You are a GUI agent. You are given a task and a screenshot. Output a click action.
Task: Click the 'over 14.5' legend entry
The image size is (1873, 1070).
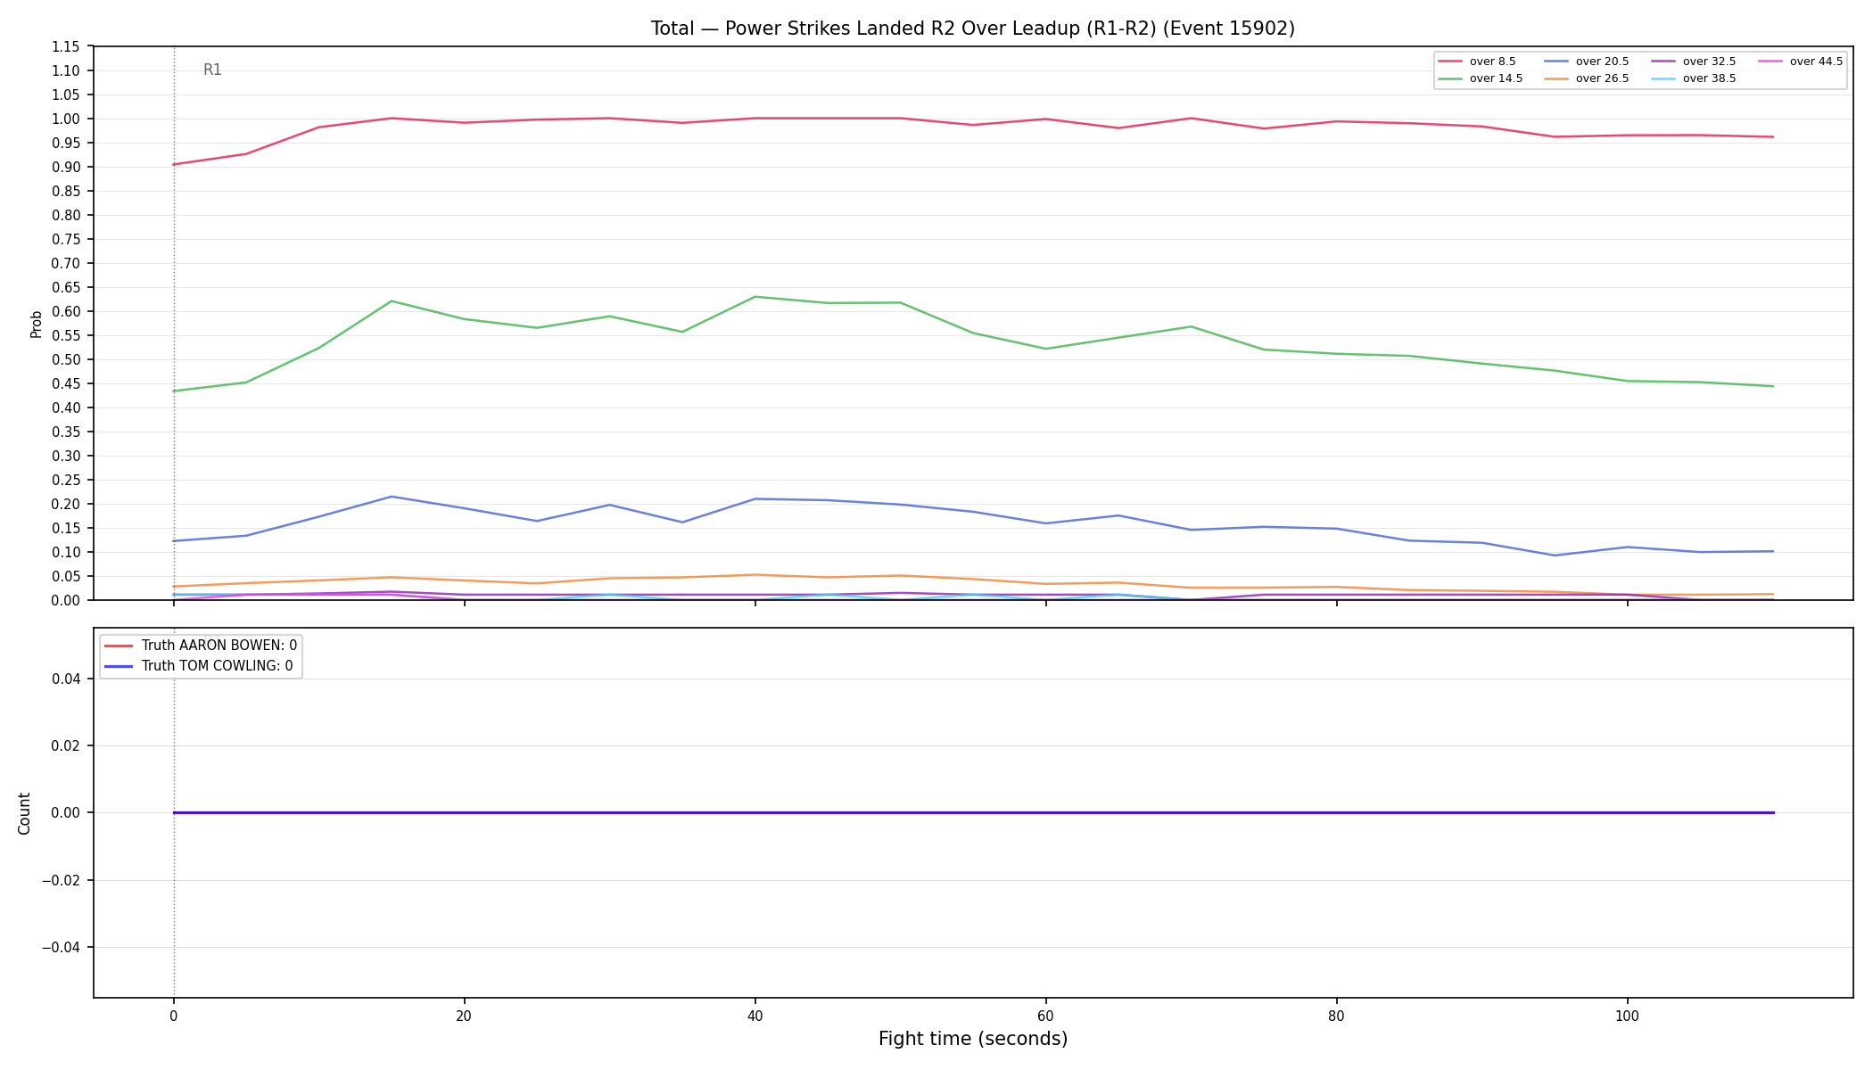click(x=1481, y=78)
